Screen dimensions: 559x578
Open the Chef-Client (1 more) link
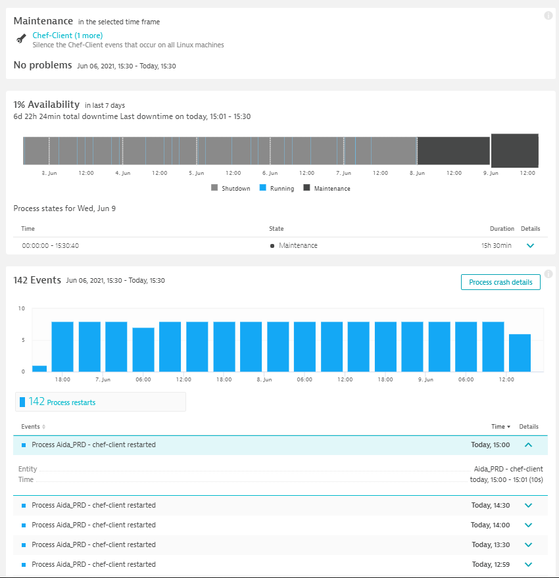pos(68,36)
